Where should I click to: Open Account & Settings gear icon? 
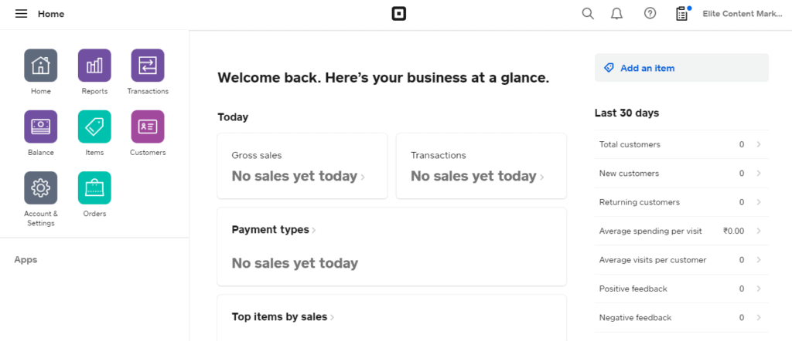click(x=41, y=187)
